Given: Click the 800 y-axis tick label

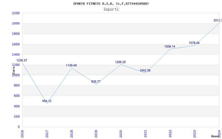Looking at the screenshot, I should point(17,86).
